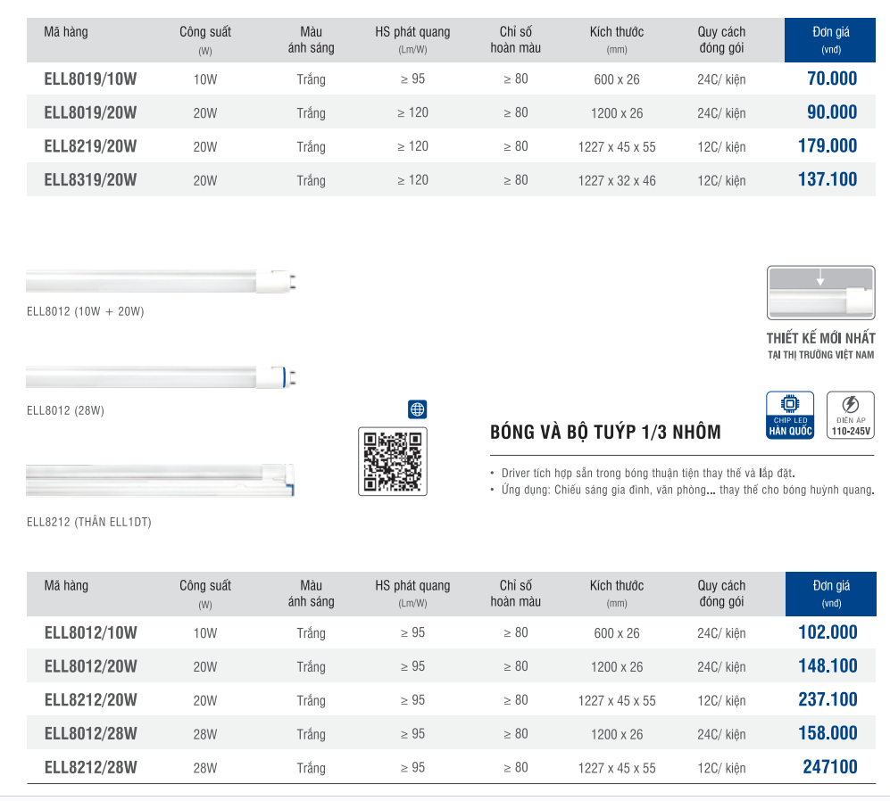Click price 137.100
The width and height of the screenshot is (890, 801).
coord(828,179)
